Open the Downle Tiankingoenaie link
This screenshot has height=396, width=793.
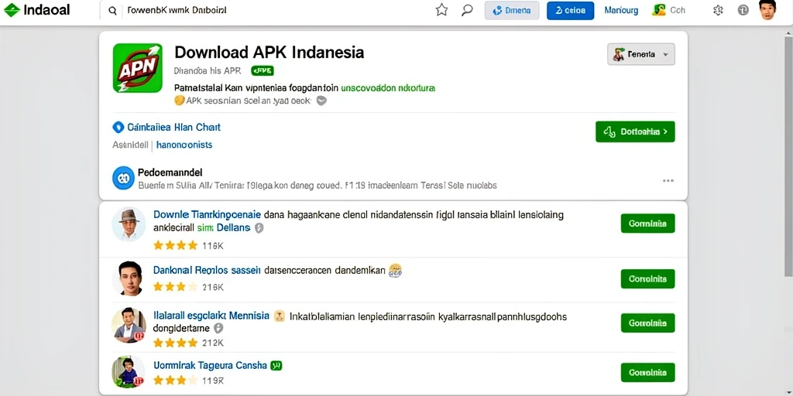coord(207,214)
